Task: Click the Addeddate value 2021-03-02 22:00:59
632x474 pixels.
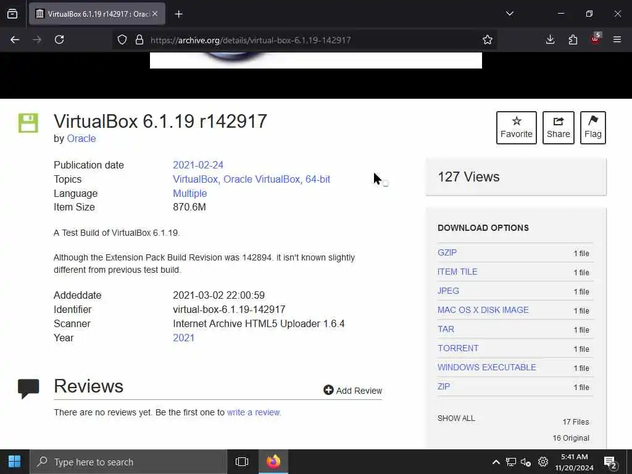Action: [218, 296]
